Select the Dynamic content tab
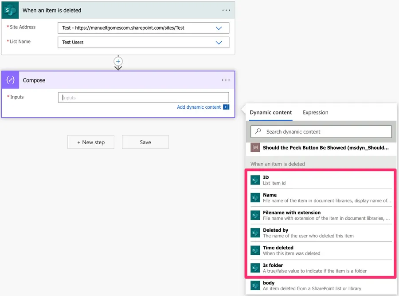399x296 pixels. tap(270, 113)
